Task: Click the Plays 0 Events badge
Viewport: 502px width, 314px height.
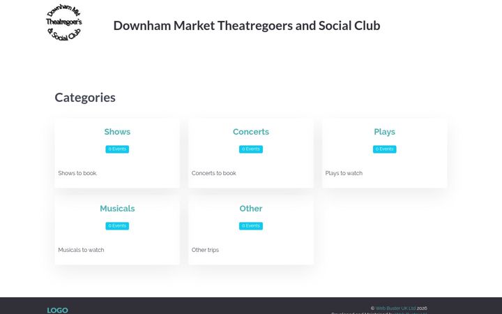Action: click(x=384, y=149)
